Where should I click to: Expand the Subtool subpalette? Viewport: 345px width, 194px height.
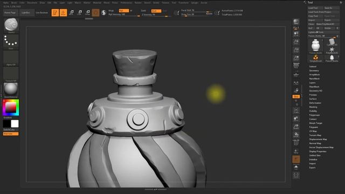pyautogui.click(x=313, y=66)
